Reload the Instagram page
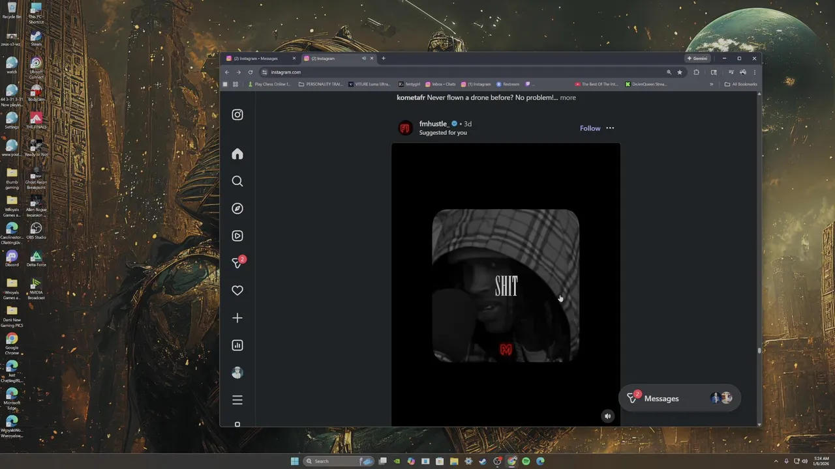The height and width of the screenshot is (469, 835). point(250,72)
